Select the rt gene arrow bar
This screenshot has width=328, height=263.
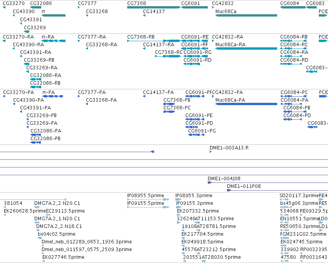[x=54, y=15]
